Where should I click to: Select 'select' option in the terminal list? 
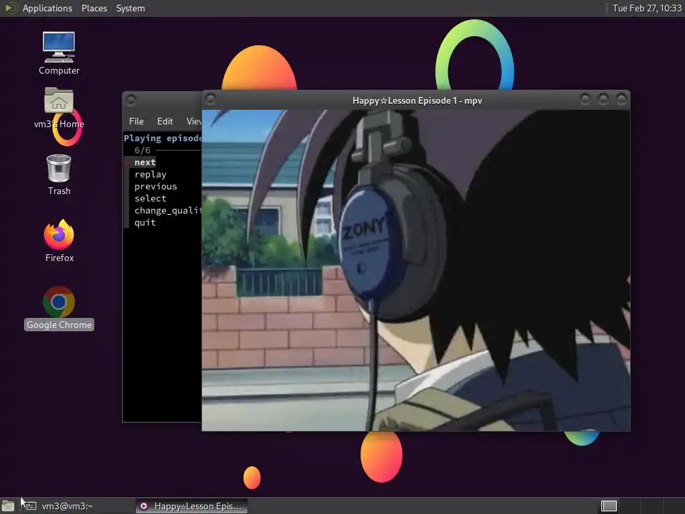(151, 198)
